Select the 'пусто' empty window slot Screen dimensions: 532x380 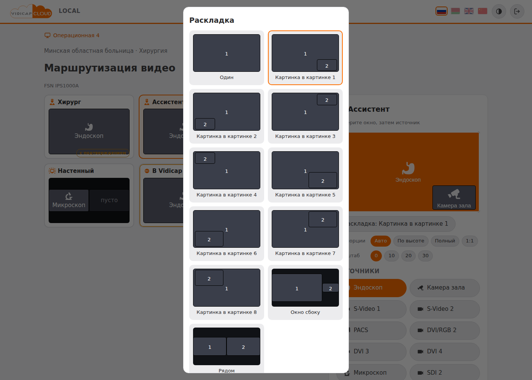(109, 200)
